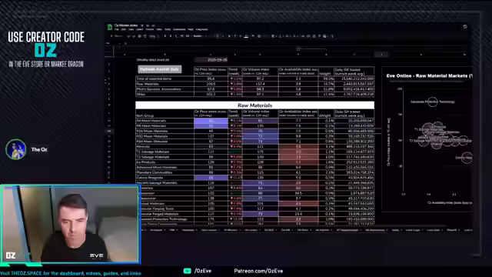Click the weekly data reset date cell
The width and height of the screenshot is (492, 277).
pyautogui.click(x=211, y=60)
